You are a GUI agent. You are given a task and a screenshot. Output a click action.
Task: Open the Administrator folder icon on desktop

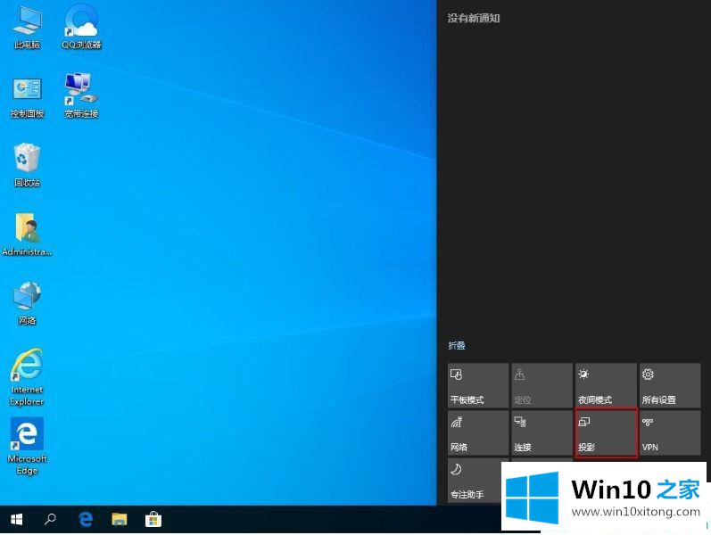click(27, 235)
